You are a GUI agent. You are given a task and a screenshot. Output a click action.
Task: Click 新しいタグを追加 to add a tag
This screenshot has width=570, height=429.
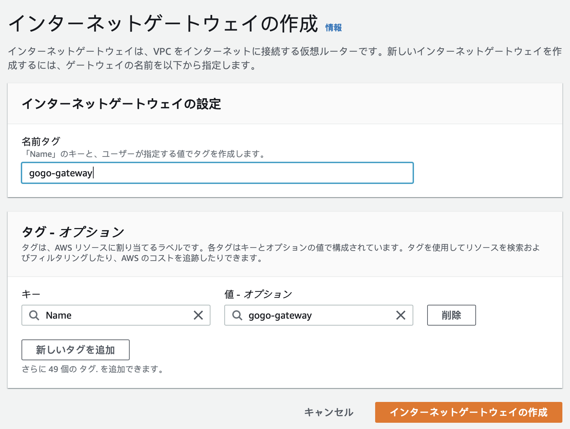pos(75,350)
